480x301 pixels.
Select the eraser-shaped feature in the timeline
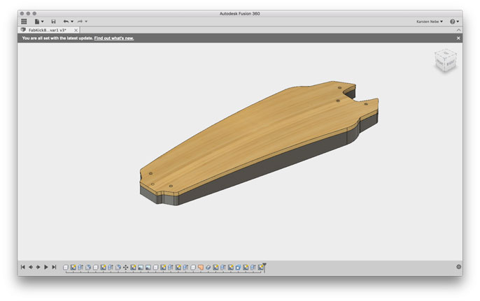[209, 267]
